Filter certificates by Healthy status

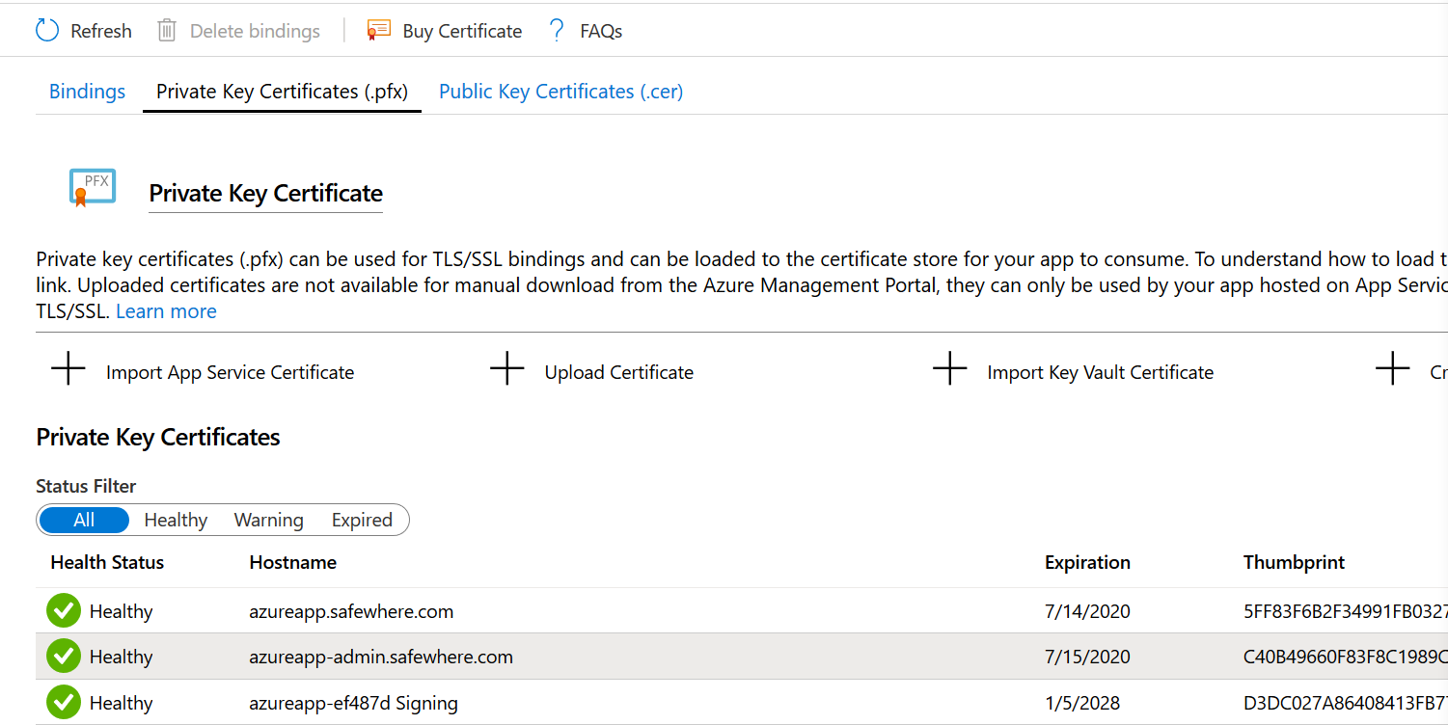coord(176,521)
